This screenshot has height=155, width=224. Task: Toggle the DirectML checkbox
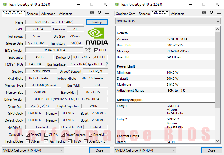point(90,135)
